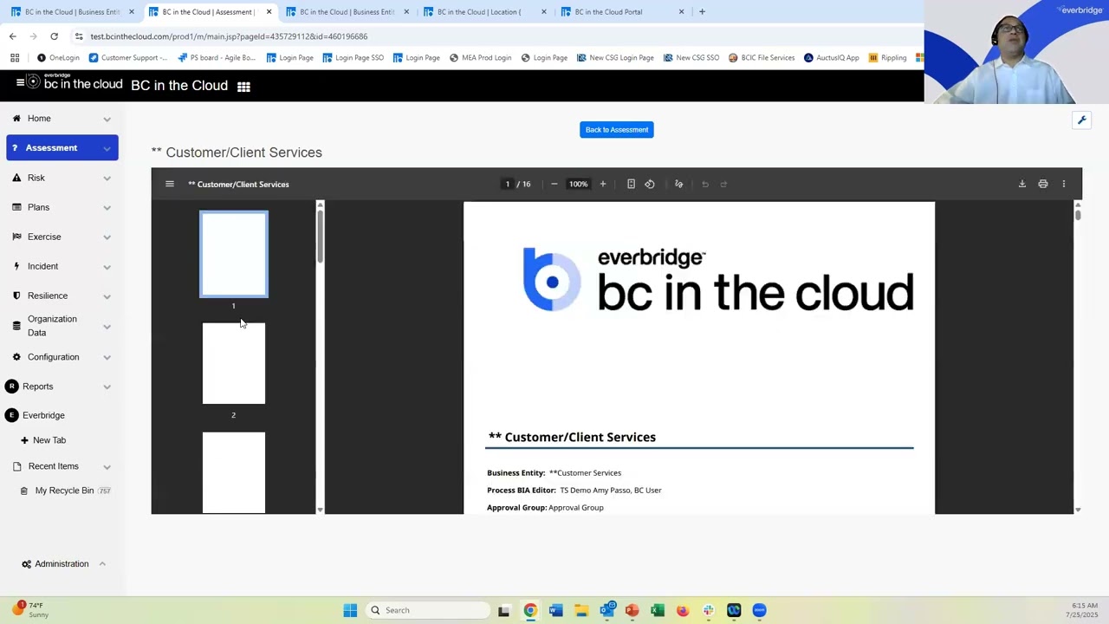This screenshot has width=1109, height=624.
Task: Collapse the left navigation hamburger menu
Action: (x=20, y=82)
